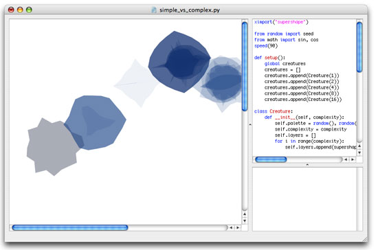Click the creatures.append(Creature(1)) line

(x=302, y=76)
